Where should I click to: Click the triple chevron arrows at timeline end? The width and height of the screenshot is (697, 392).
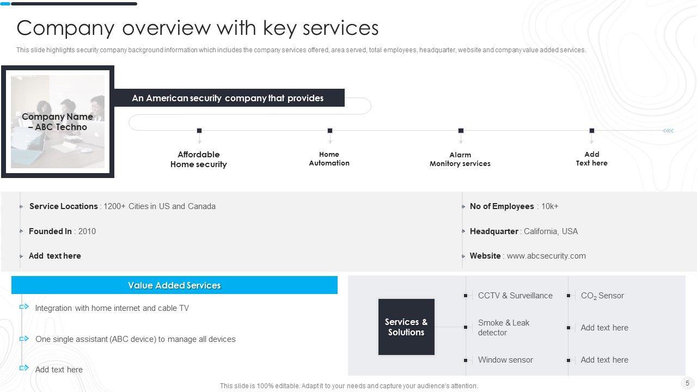669,131
